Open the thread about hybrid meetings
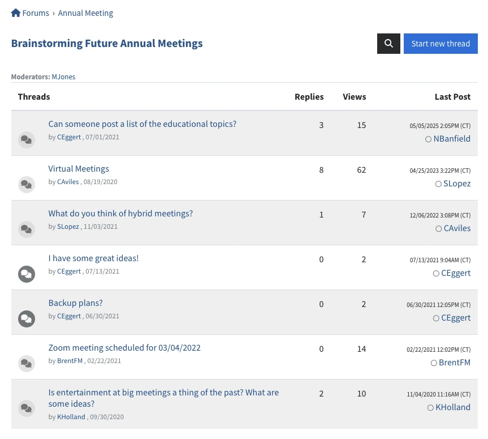Viewport: 488px width, 439px height. tap(120, 214)
